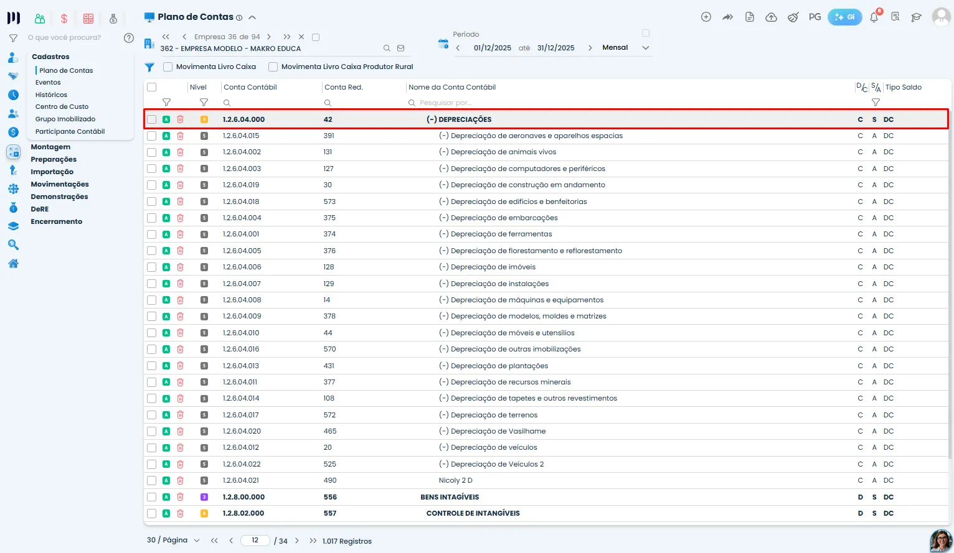Viewport: 954px width, 553px height.
Task: Click the help question mark icon
Action: click(129, 38)
